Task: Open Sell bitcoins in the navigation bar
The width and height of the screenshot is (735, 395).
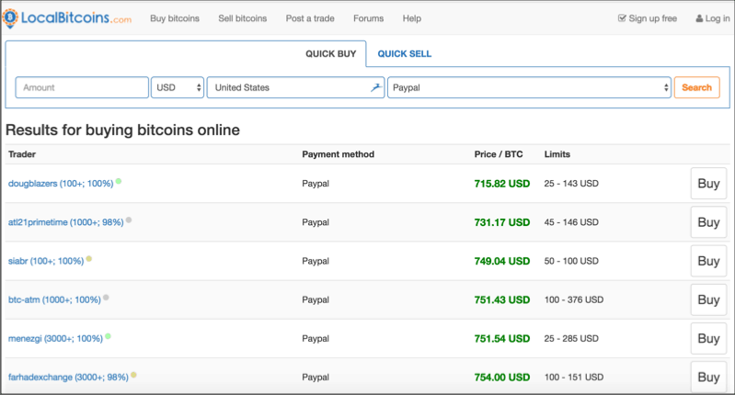Action: pos(242,18)
